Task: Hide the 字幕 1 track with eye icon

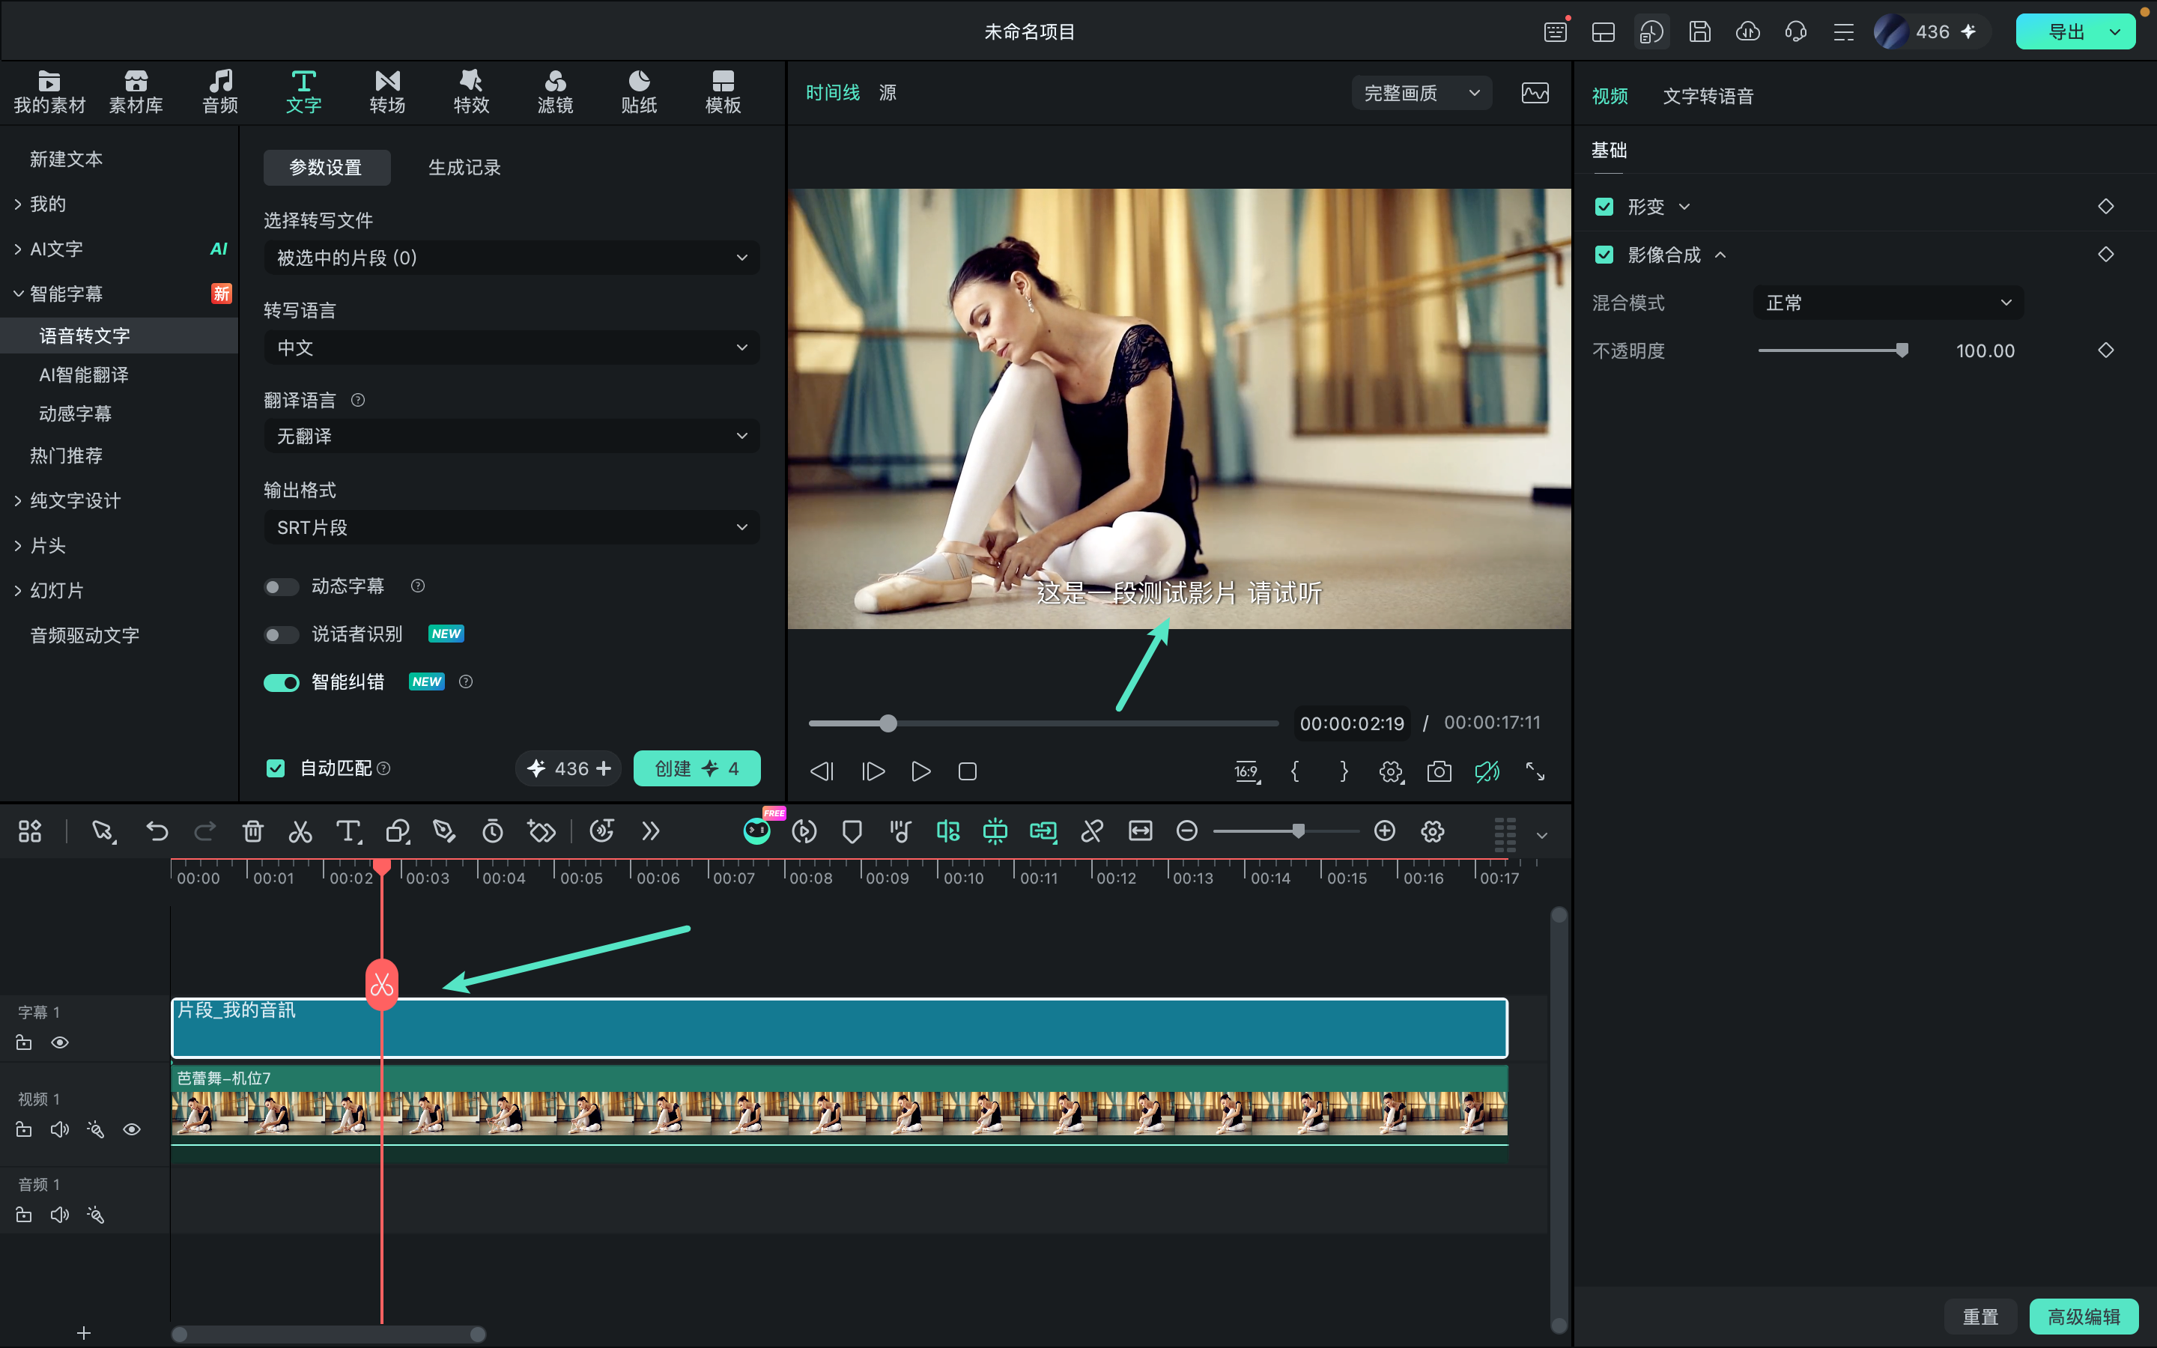Action: tap(60, 1042)
